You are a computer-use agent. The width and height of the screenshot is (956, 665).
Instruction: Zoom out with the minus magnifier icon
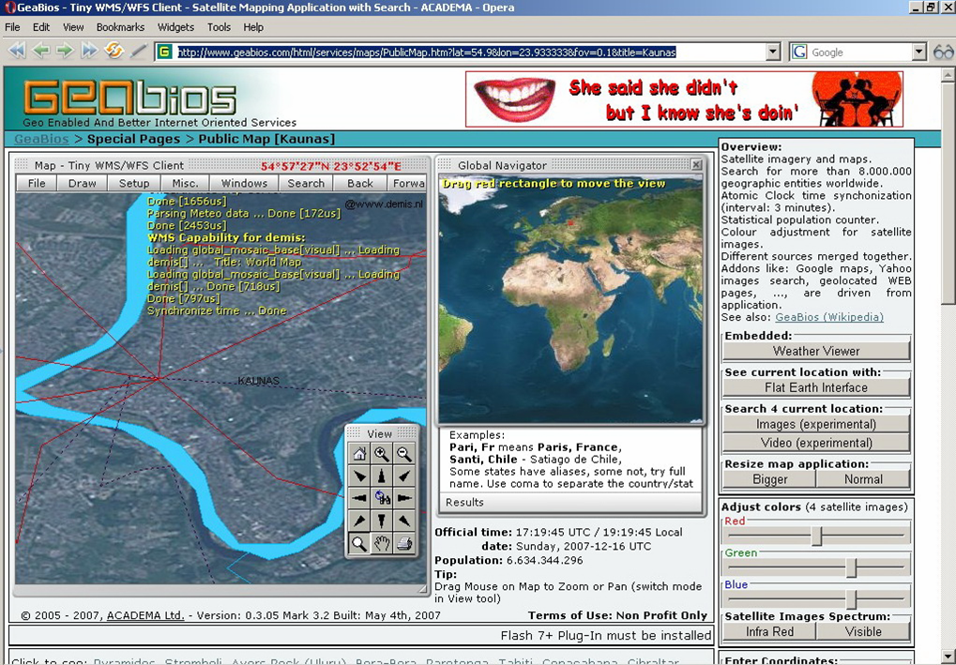tap(404, 454)
